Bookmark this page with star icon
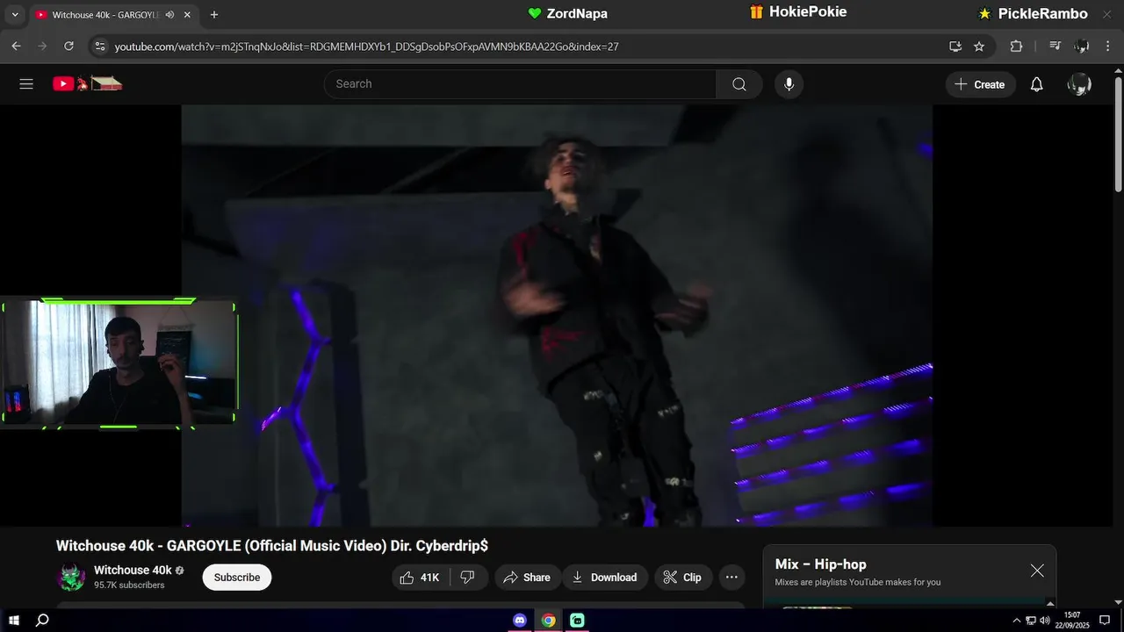 [x=979, y=47]
